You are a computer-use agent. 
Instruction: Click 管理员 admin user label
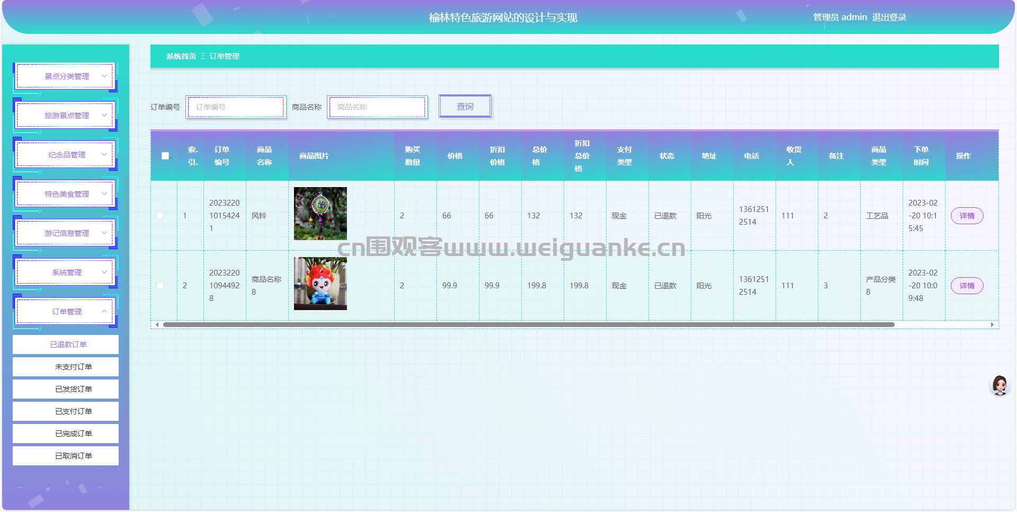point(840,17)
